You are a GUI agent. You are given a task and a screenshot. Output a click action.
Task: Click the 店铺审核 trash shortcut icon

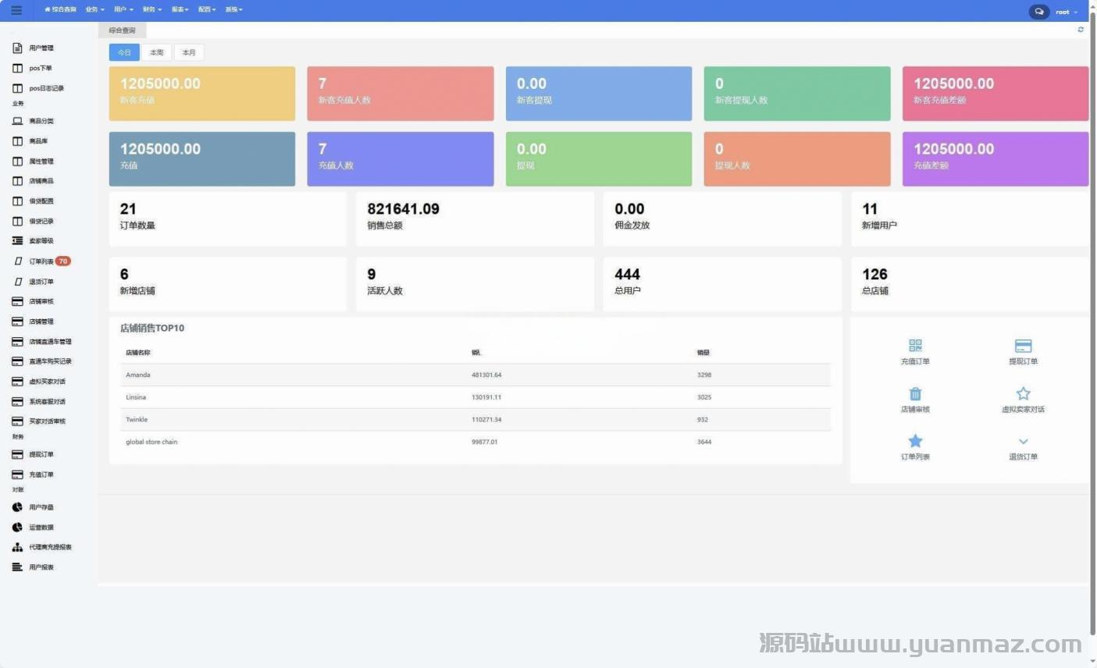coord(915,394)
